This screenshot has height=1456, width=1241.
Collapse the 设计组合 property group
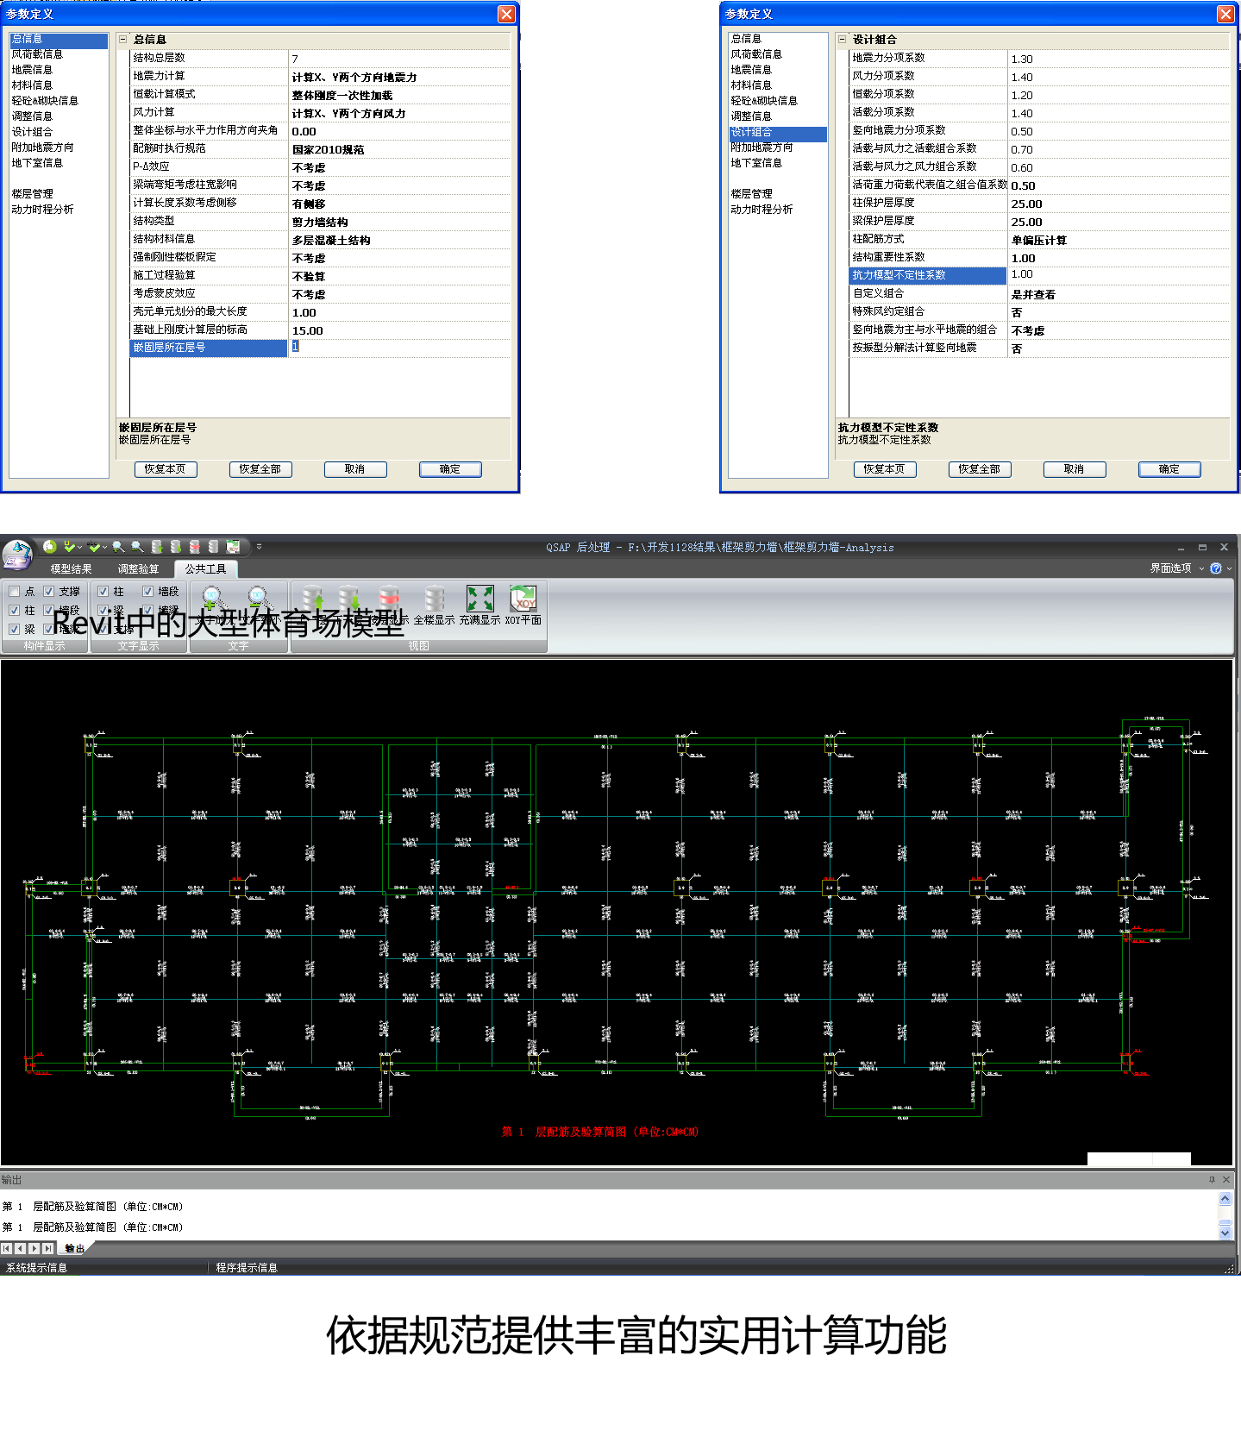pyautogui.click(x=842, y=40)
